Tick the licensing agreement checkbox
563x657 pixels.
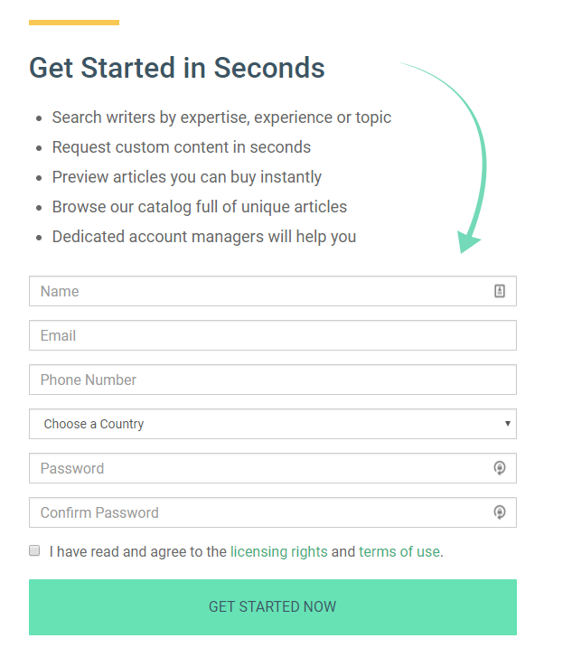34,550
